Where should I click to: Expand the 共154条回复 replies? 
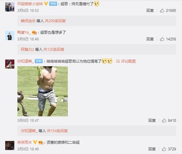point(57,131)
